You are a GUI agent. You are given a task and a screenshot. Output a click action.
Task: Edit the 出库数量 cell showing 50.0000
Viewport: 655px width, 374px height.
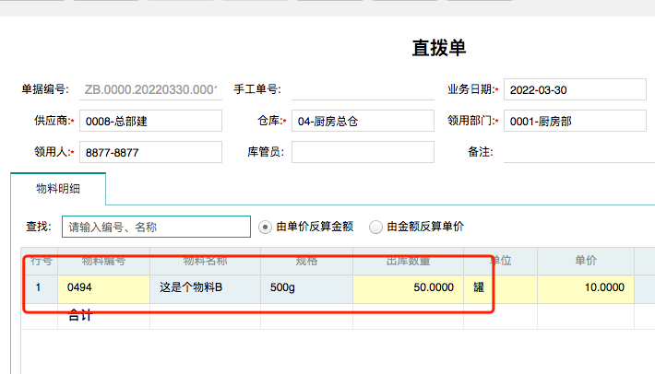[x=408, y=288]
